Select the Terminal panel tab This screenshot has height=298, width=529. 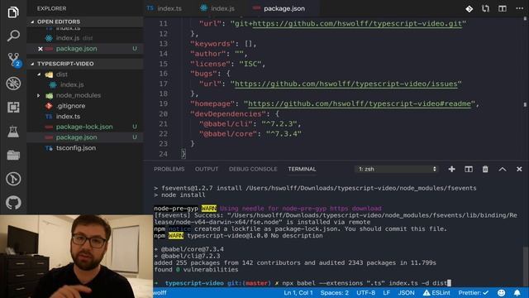[302, 169]
